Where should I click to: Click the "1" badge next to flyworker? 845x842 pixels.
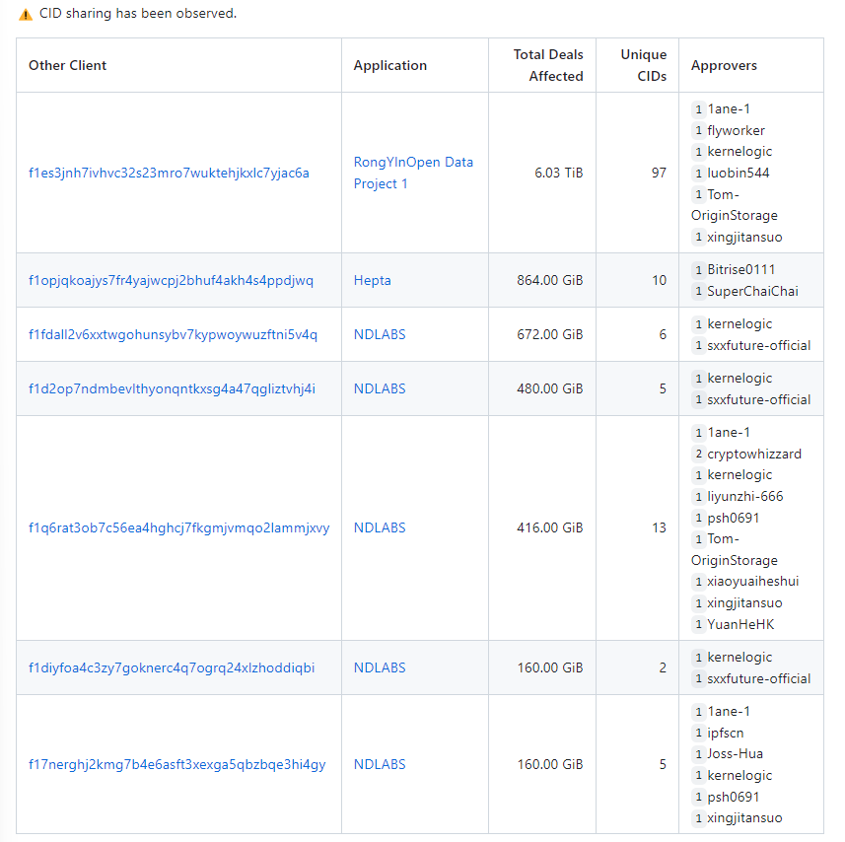(698, 130)
